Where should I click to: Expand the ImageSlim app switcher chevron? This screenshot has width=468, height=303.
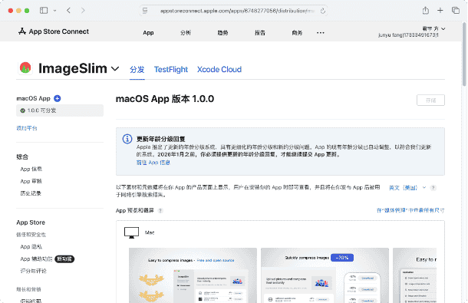[x=115, y=69]
